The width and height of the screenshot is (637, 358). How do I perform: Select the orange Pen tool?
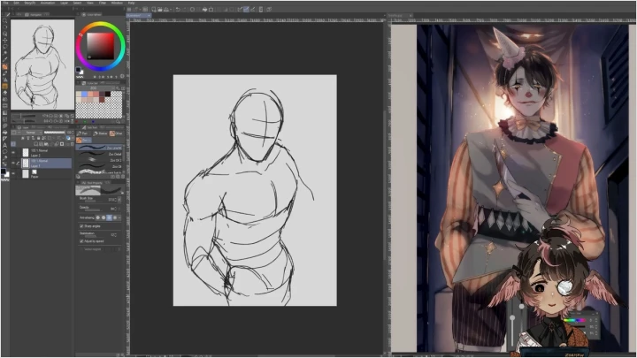click(x=4, y=66)
